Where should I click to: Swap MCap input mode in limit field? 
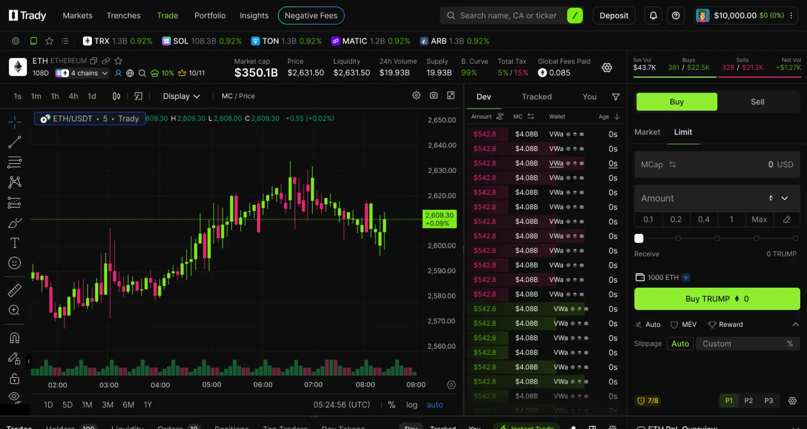pyautogui.click(x=672, y=164)
